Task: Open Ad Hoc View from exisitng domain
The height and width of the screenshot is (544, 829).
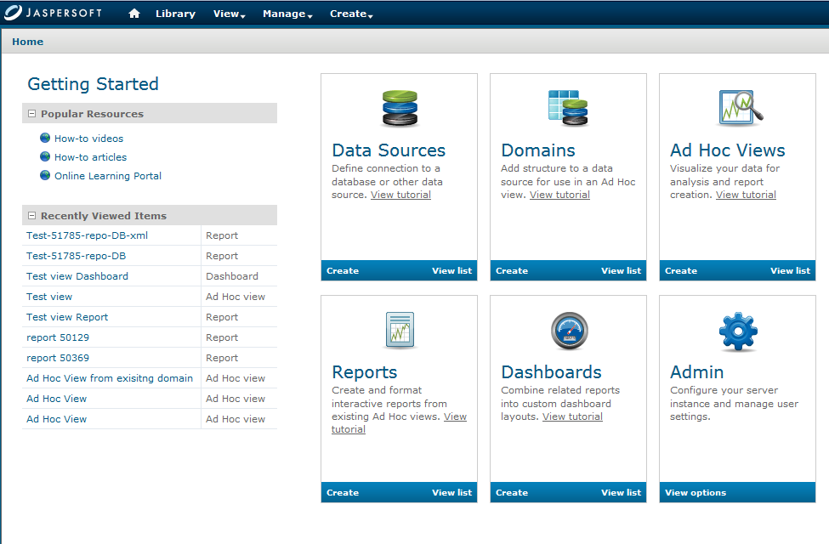Action: (110, 378)
